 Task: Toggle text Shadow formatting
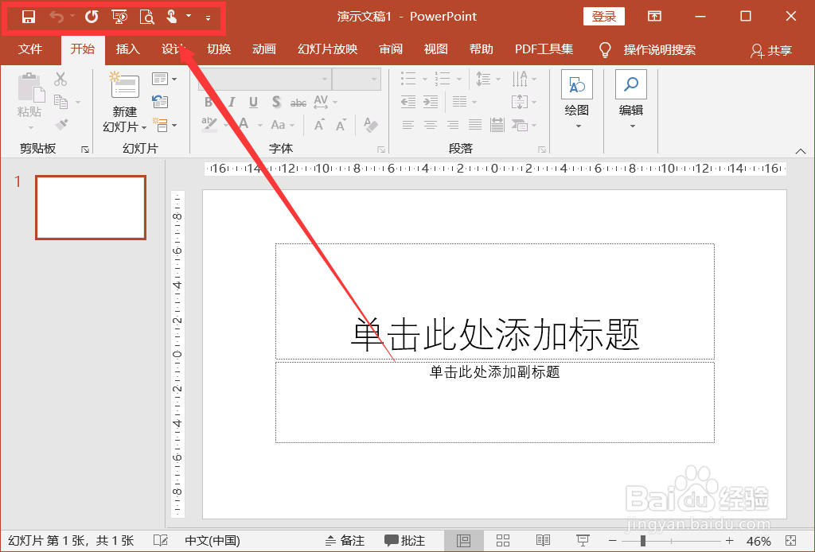(x=276, y=102)
